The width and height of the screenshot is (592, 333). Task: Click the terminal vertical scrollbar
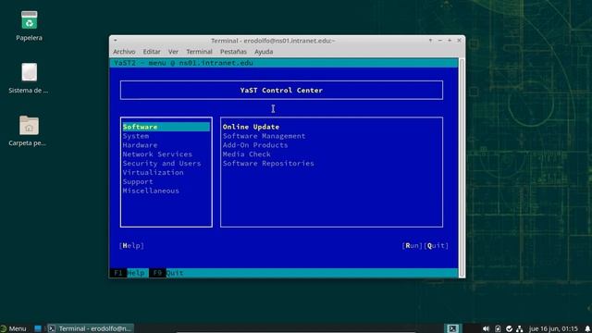[x=462, y=167]
